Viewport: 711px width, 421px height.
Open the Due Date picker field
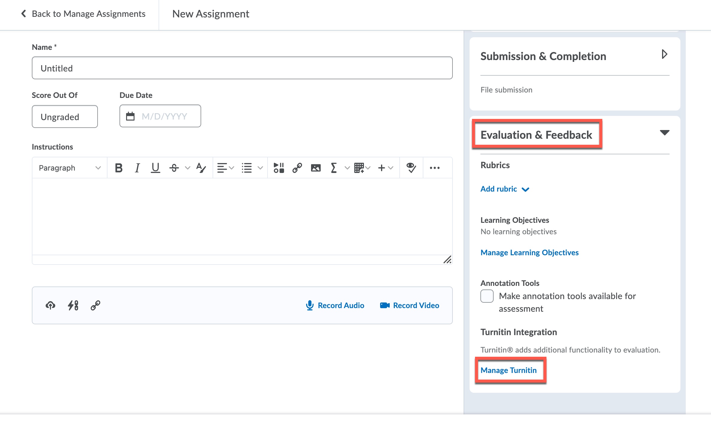click(160, 116)
